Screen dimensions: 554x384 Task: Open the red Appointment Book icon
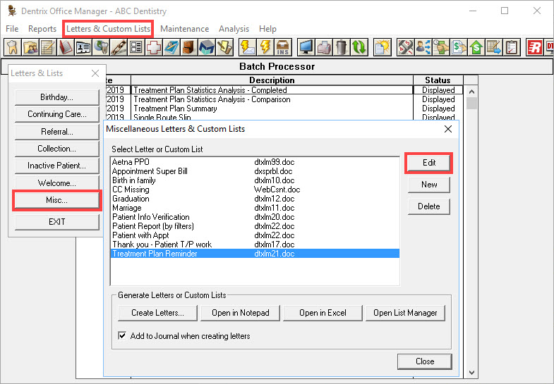click(66, 47)
